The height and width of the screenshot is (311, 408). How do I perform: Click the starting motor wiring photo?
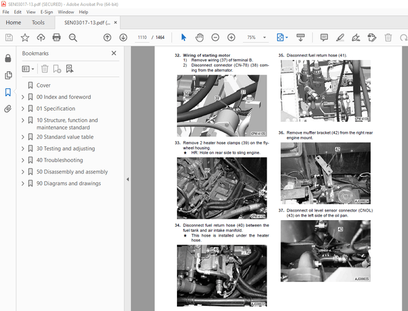coord(222,105)
